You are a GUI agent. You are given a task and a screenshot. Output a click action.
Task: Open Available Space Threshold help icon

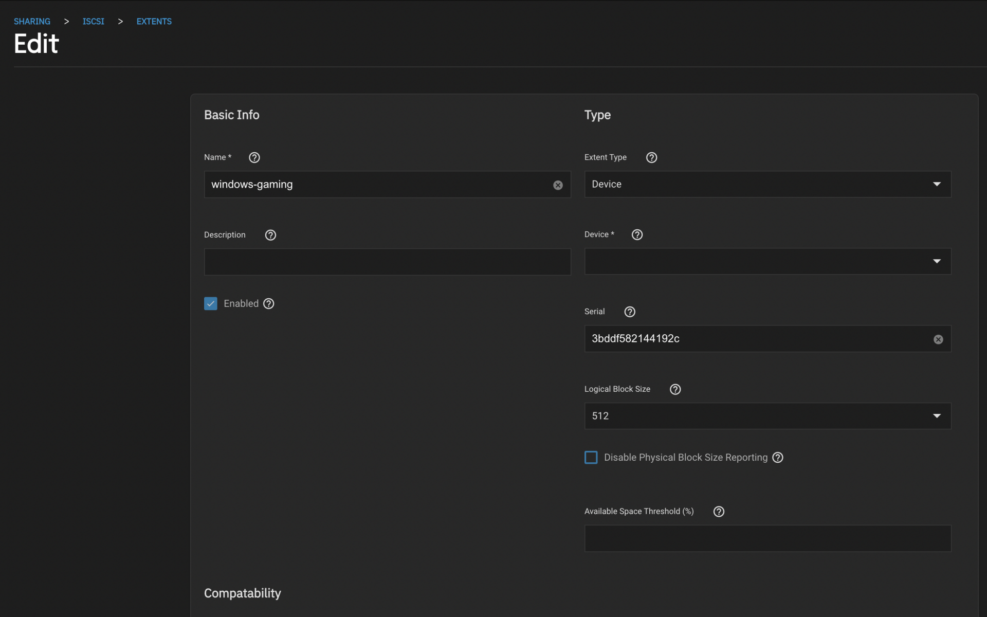[x=719, y=512]
